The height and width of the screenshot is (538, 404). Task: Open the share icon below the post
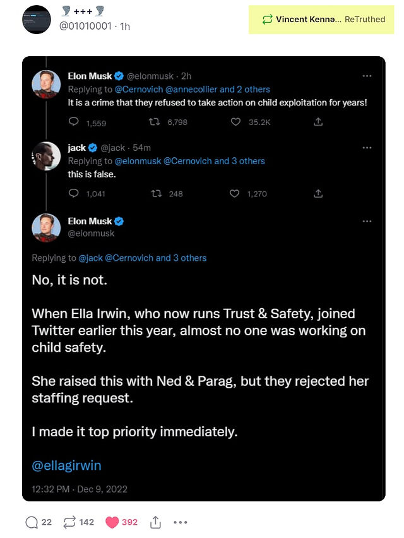tap(155, 522)
